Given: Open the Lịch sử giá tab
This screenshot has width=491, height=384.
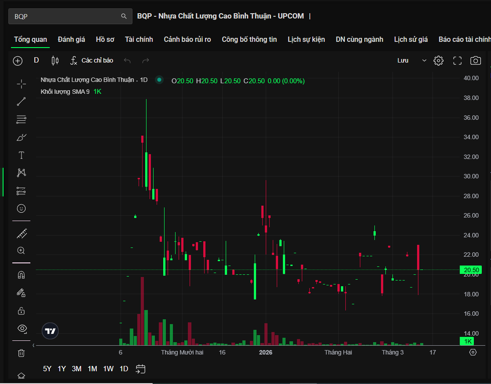Looking at the screenshot, I should click(410, 40).
